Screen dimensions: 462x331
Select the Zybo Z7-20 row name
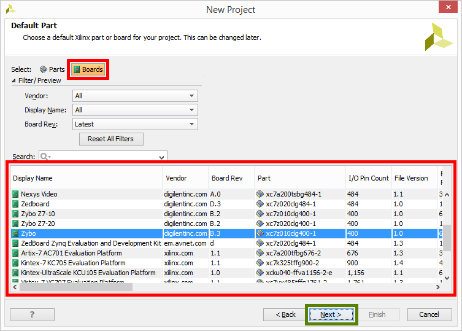(x=38, y=224)
